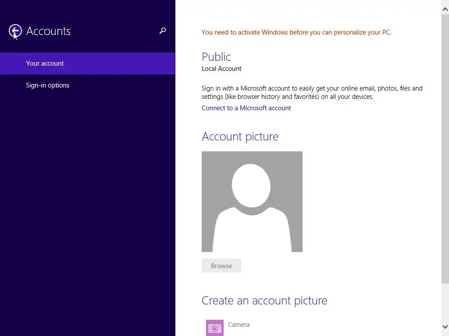Click the Camera label under Create an account picture
This screenshot has height=336, width=449.
(239, 325)
